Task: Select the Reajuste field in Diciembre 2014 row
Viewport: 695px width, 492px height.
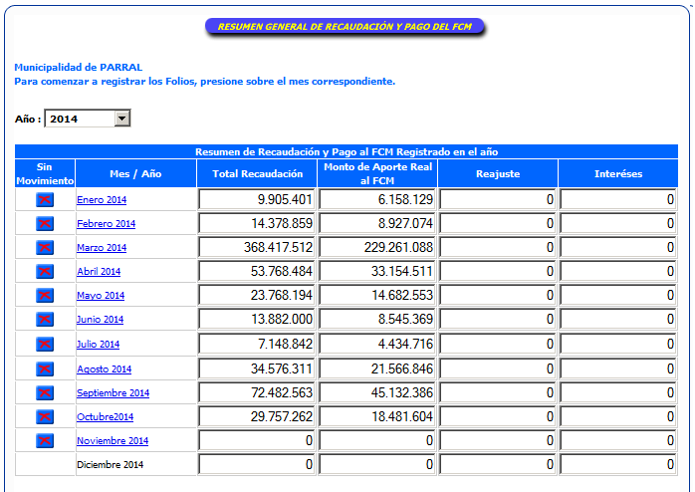Action: pos(498,465)
